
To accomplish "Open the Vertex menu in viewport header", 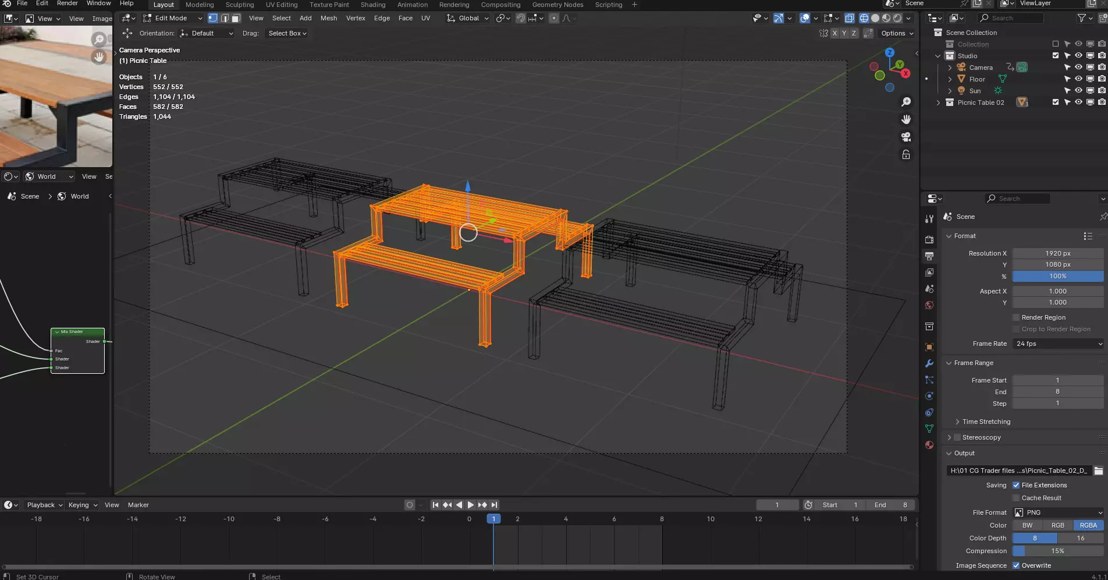I will click(x=356, y=18).
